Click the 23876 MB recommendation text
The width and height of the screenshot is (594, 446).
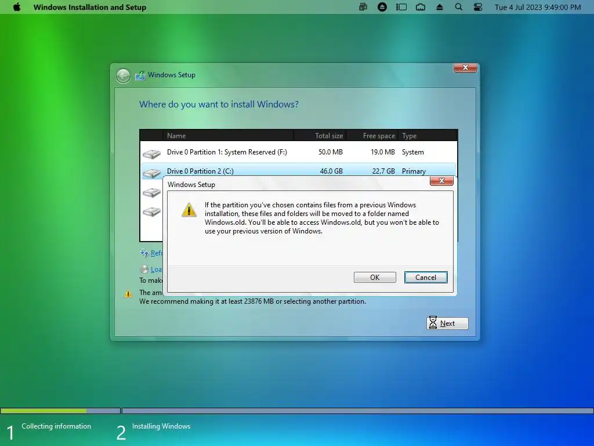252,301
